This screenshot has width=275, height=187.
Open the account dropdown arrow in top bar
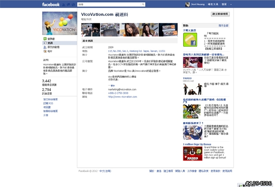pyautogui.click(x=231, y=5)
